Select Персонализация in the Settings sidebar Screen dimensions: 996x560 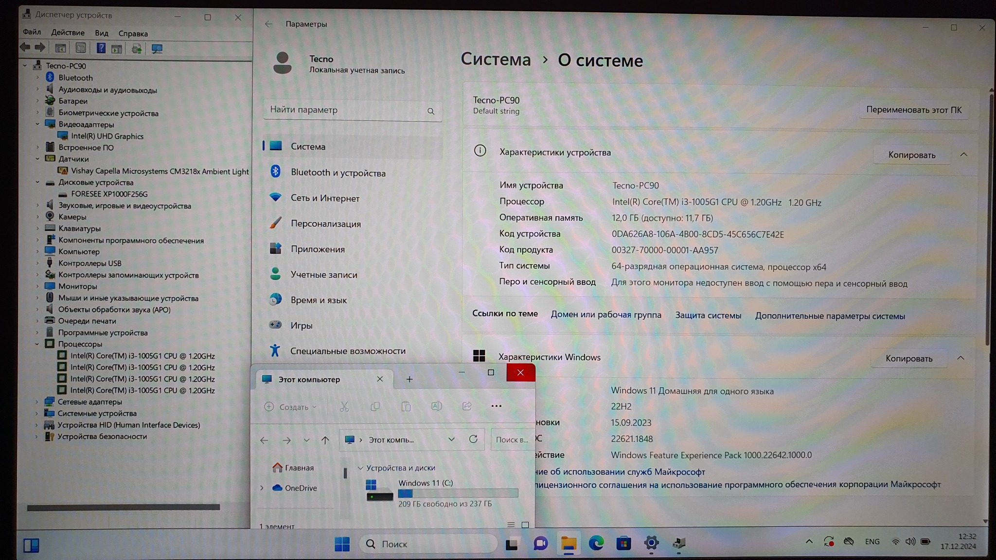[x=325, y=224]
